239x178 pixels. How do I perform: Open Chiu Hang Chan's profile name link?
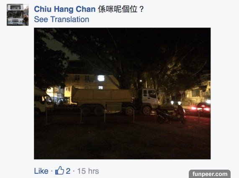[x=64, y=9]
